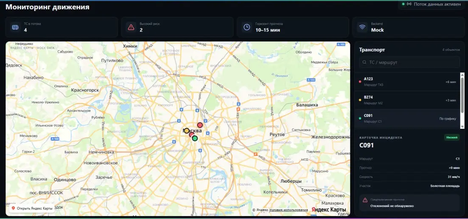This screenshot has height=219, width=468.
Task: Click the Wi-Fi icon in the Backend card
Action: 362,27
